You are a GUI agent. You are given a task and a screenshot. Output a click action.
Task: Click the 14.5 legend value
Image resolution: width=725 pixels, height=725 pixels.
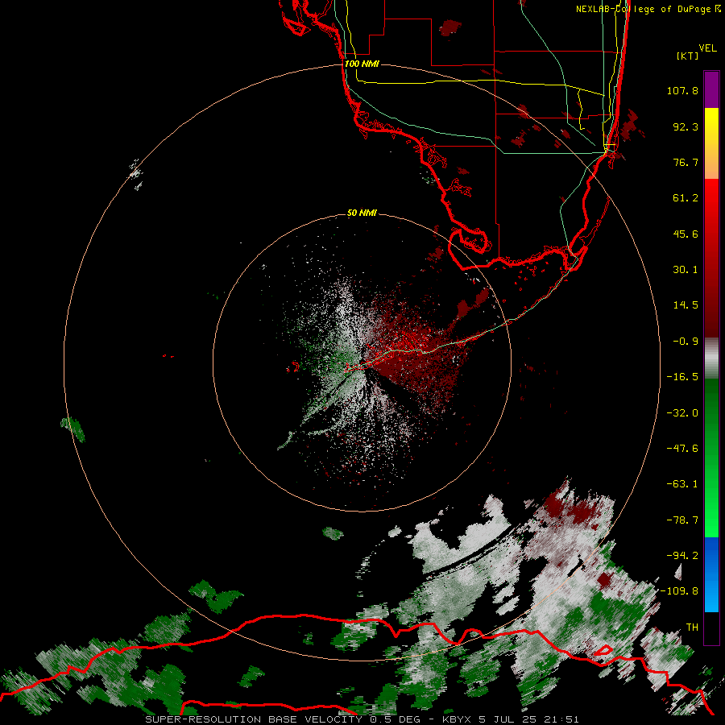686,305
